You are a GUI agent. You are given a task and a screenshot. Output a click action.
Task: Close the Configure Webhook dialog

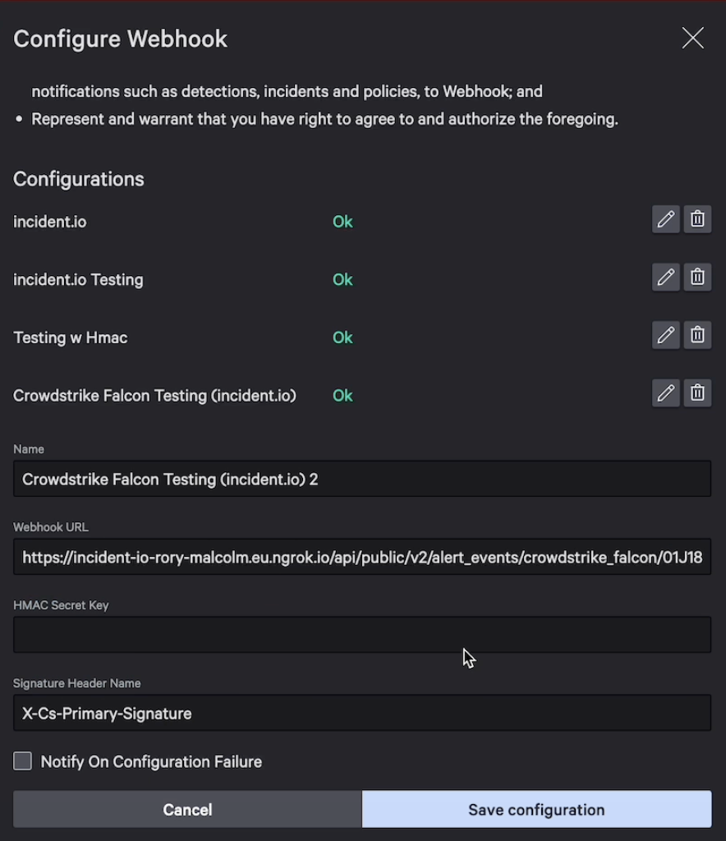(692, 39)
